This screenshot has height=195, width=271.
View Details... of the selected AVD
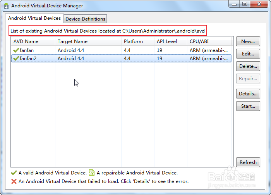pyautogui.click(x=248, y=93)
